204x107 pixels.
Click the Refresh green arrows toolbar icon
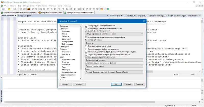(108, 9)
